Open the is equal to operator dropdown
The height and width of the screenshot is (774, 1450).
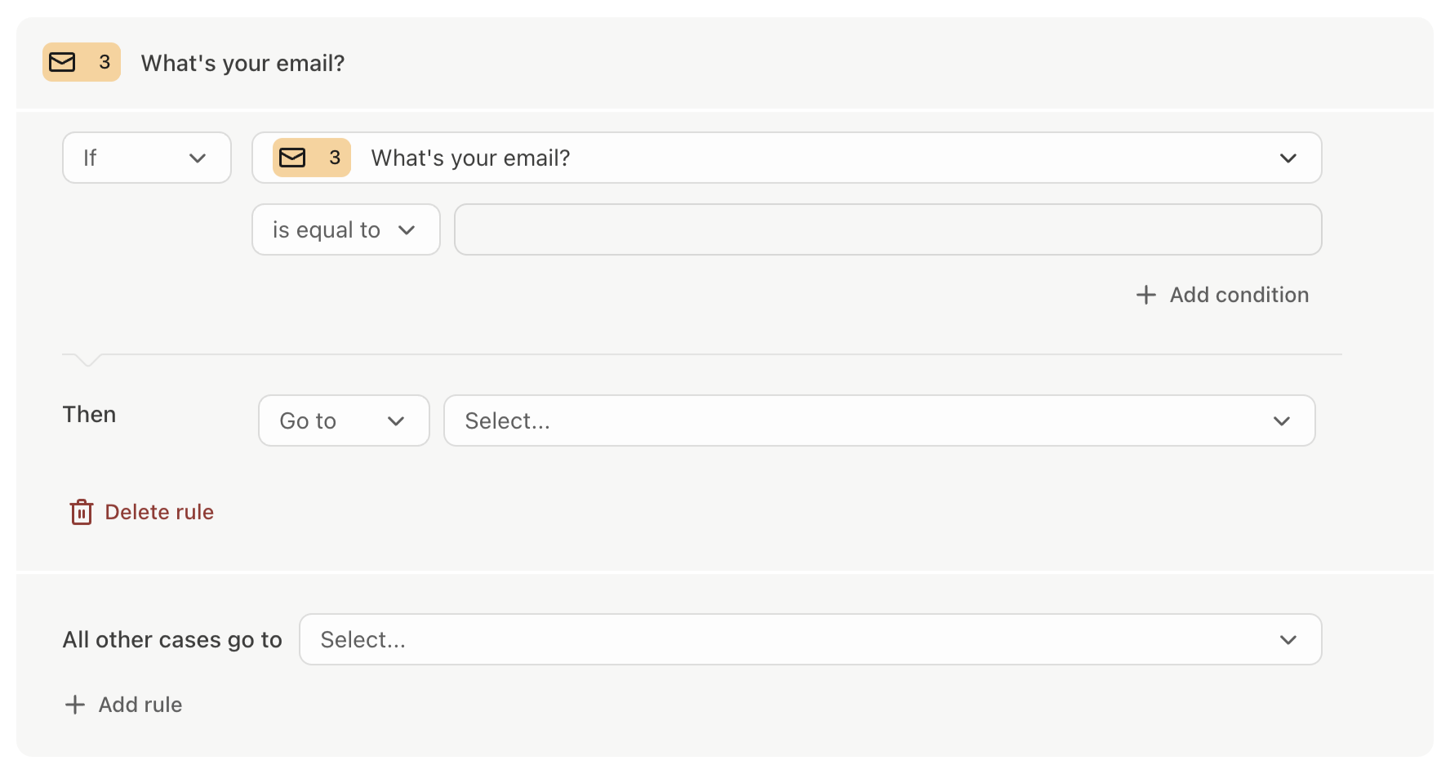[x=346, y=229]
